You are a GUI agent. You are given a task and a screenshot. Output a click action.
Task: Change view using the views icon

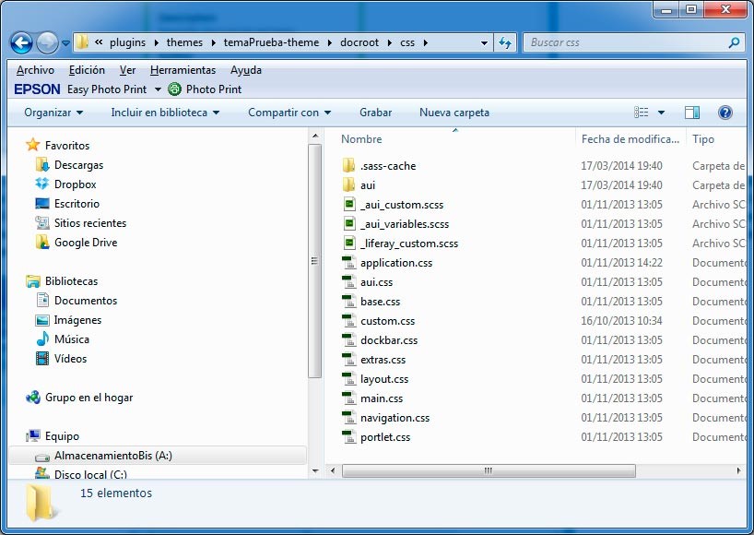pos(642,112)
